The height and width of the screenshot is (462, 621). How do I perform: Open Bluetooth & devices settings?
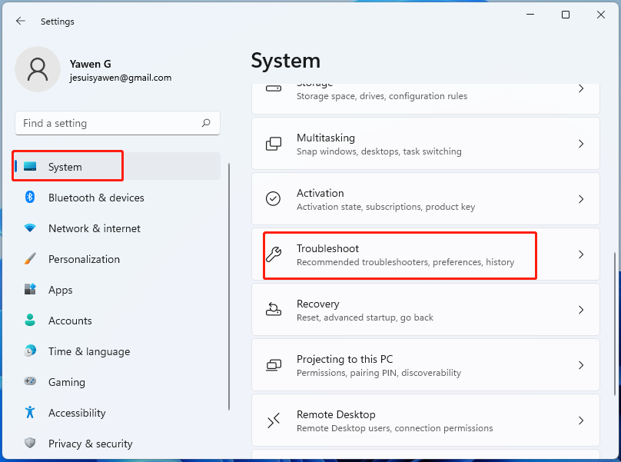click(118, 198)
